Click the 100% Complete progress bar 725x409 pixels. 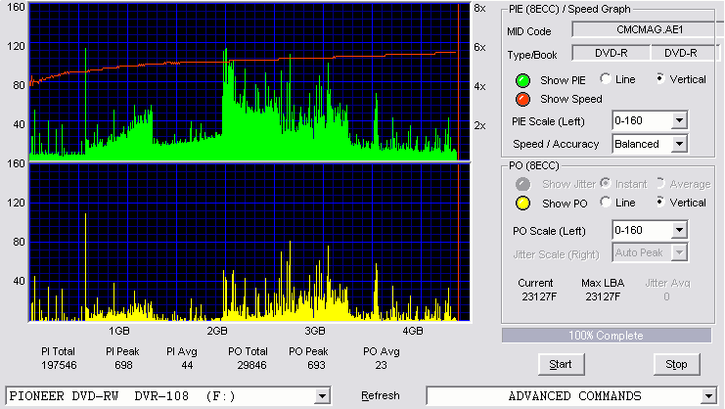click(x=607, y=336)
